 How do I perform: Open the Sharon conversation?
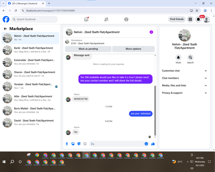pyautogui.click(x=30, y=74)
